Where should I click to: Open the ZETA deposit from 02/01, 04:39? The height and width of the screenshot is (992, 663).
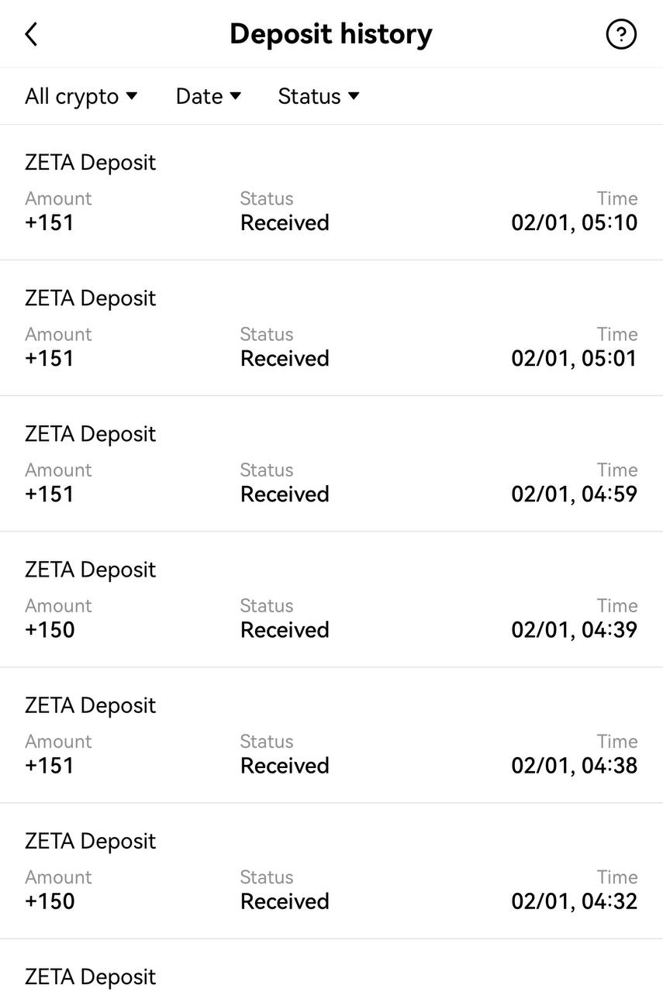[331, 599]
